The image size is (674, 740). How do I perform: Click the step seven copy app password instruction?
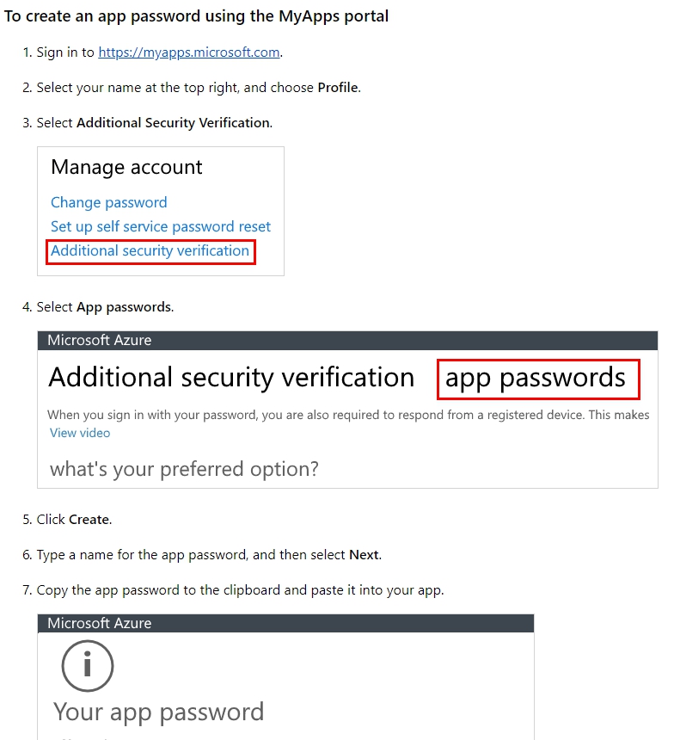pyautogui.click(x=240, y=590)
